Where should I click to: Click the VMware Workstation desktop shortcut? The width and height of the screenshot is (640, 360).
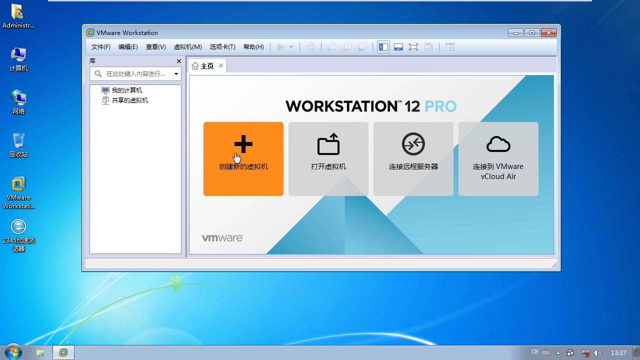click(18, 192)
